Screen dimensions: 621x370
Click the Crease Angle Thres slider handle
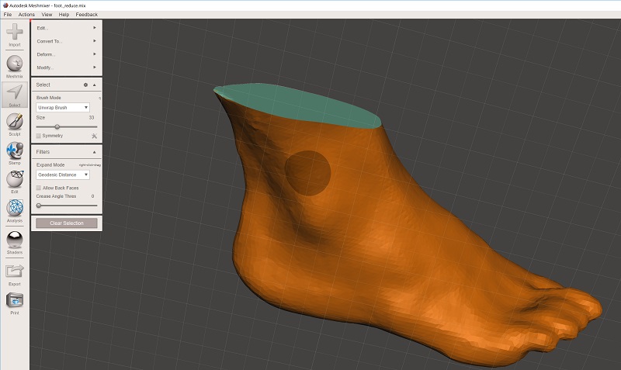click(x=39, y=206)
